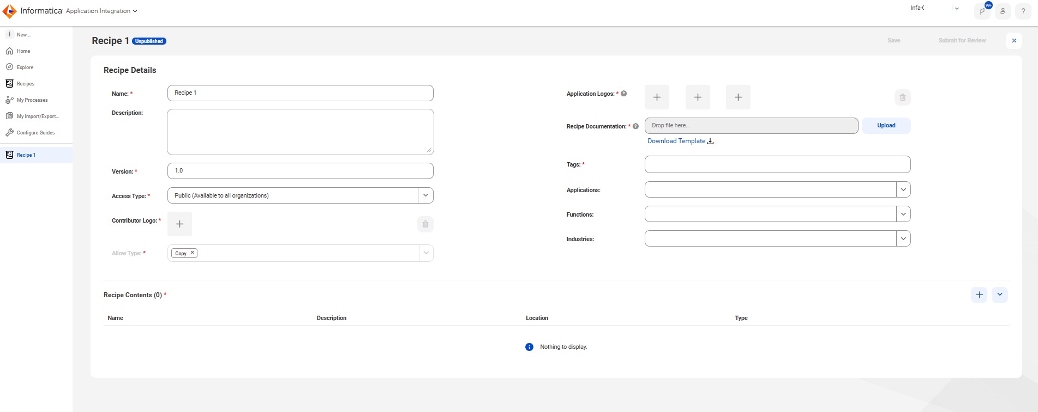Add the third Application Logo
The height and width of the screenshot is (412, 1038).
tap(738, 97)
